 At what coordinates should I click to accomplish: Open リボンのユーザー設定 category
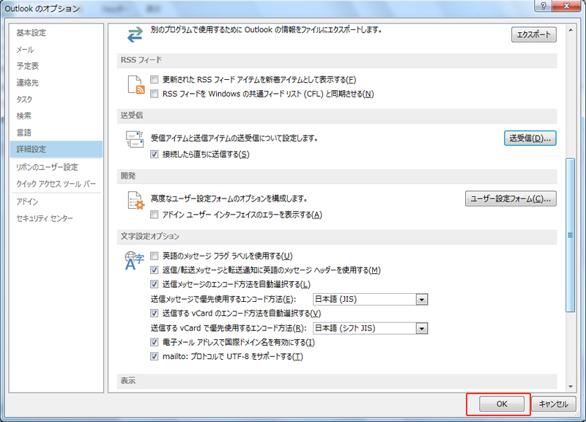[x=56, y=167]
